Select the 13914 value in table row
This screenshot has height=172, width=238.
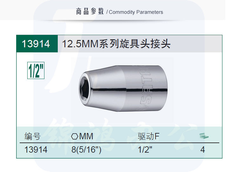36,149
